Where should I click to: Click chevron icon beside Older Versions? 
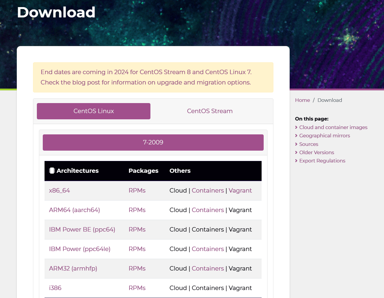296,152
